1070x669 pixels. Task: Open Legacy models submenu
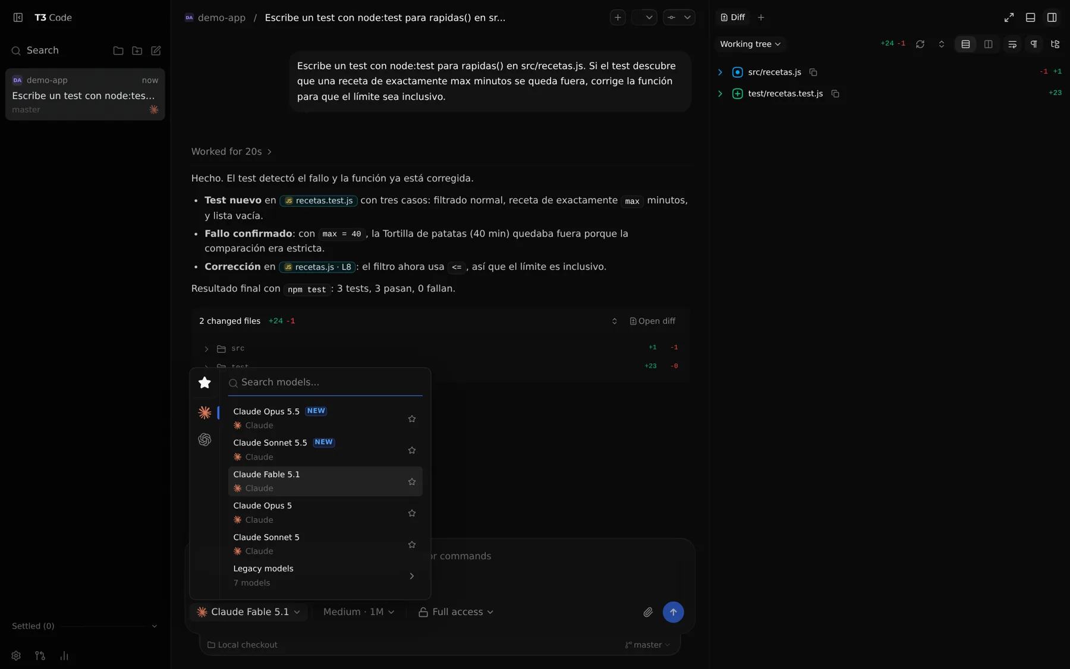pyautogui.click(x=325, y=576)
